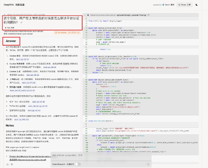Click the creator.douyin.com URL in code

[x=125, y=107]
